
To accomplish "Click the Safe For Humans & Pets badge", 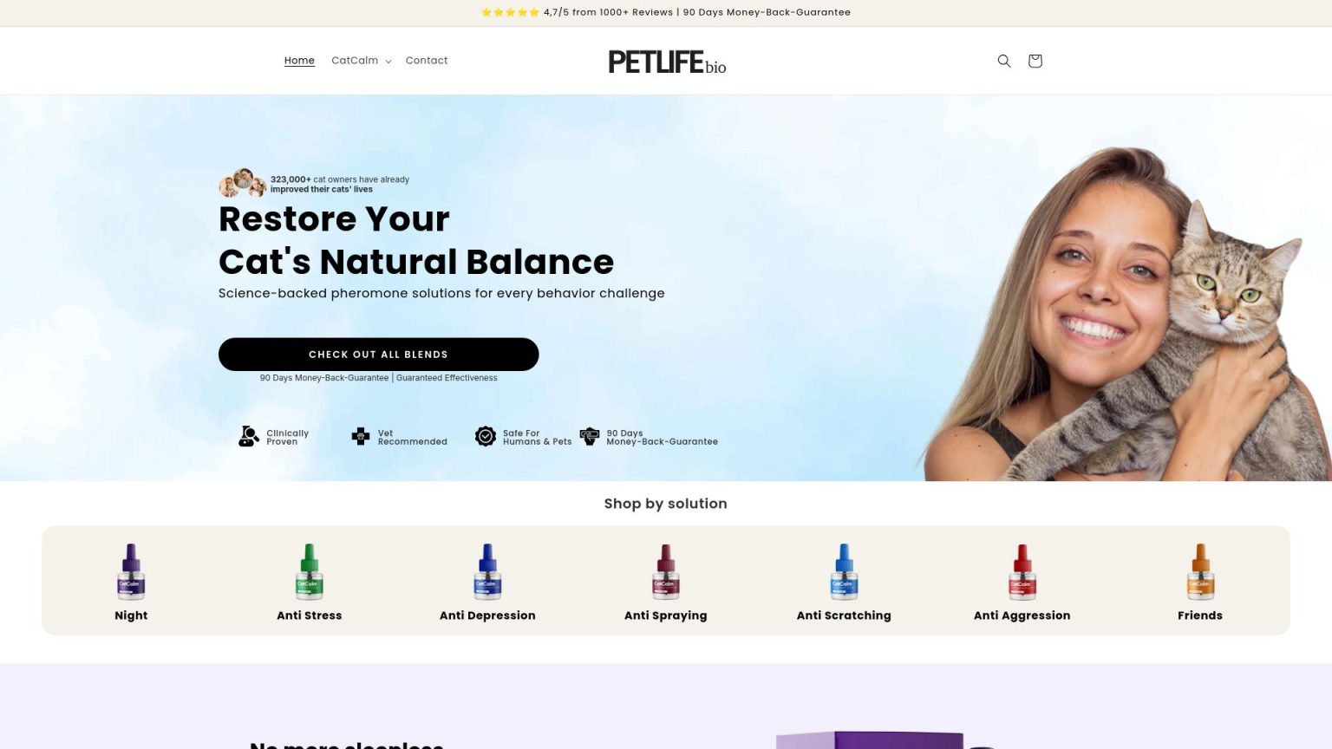I will tap(523, 437).
